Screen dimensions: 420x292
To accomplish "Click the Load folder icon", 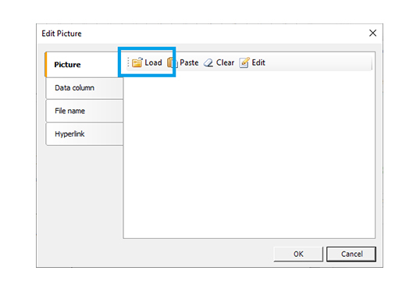I will tap(137, 62).
